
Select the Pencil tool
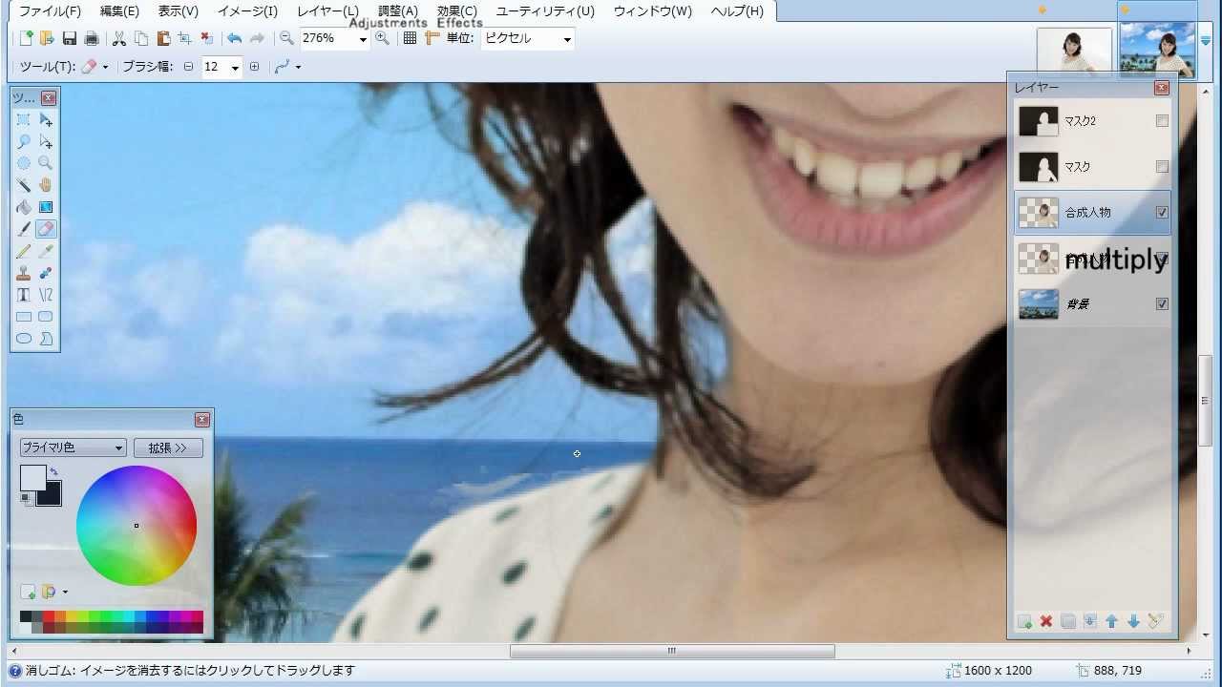[24, 251]
